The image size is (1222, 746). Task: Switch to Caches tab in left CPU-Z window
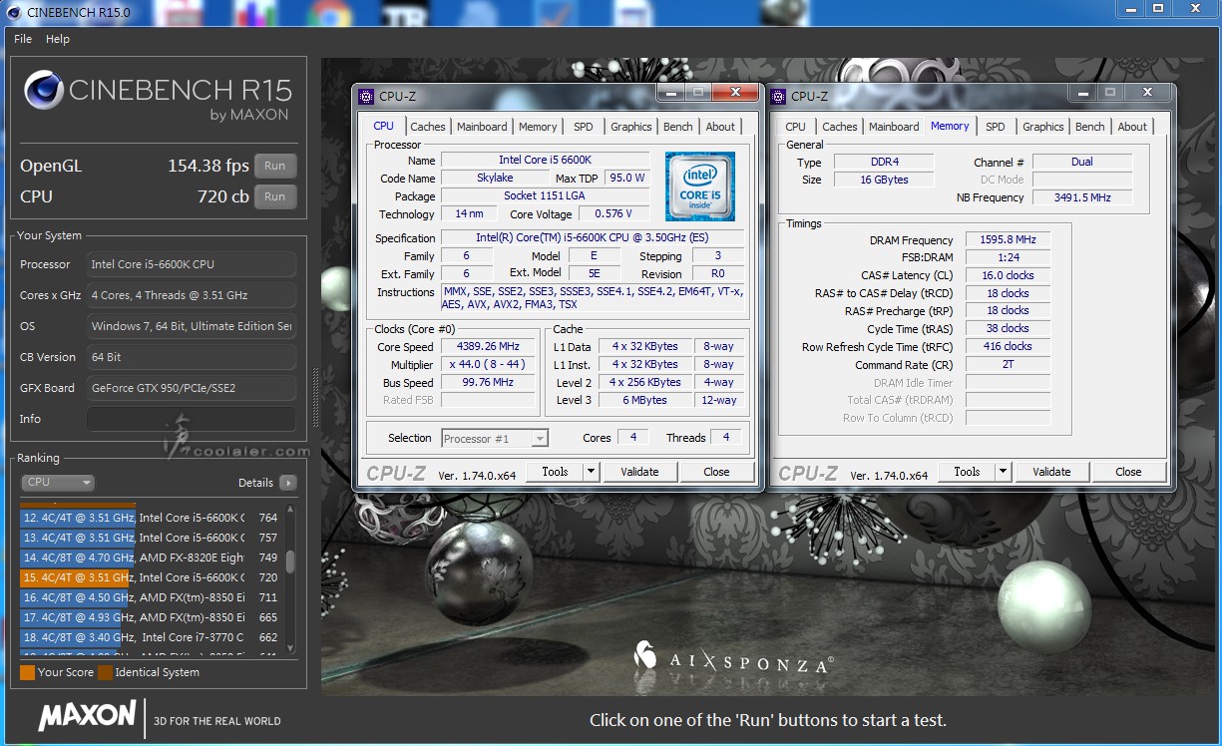coord(428,127)
